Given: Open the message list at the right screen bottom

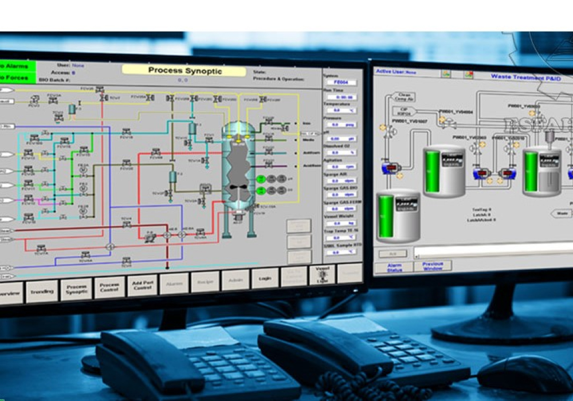Looking at the screenshot, I should click(x=493, y=252).
